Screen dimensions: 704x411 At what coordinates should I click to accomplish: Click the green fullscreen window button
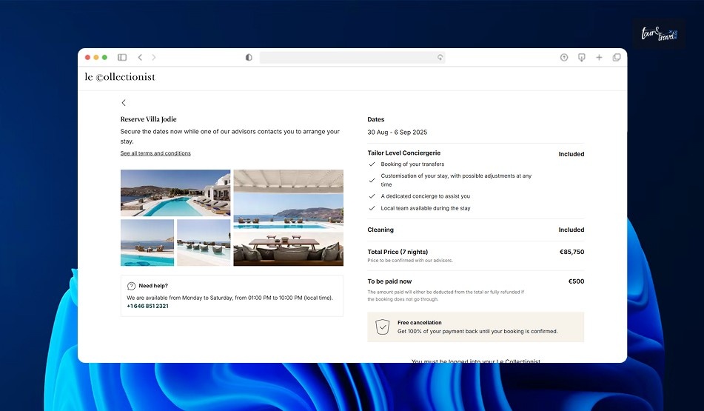[104, 58]
